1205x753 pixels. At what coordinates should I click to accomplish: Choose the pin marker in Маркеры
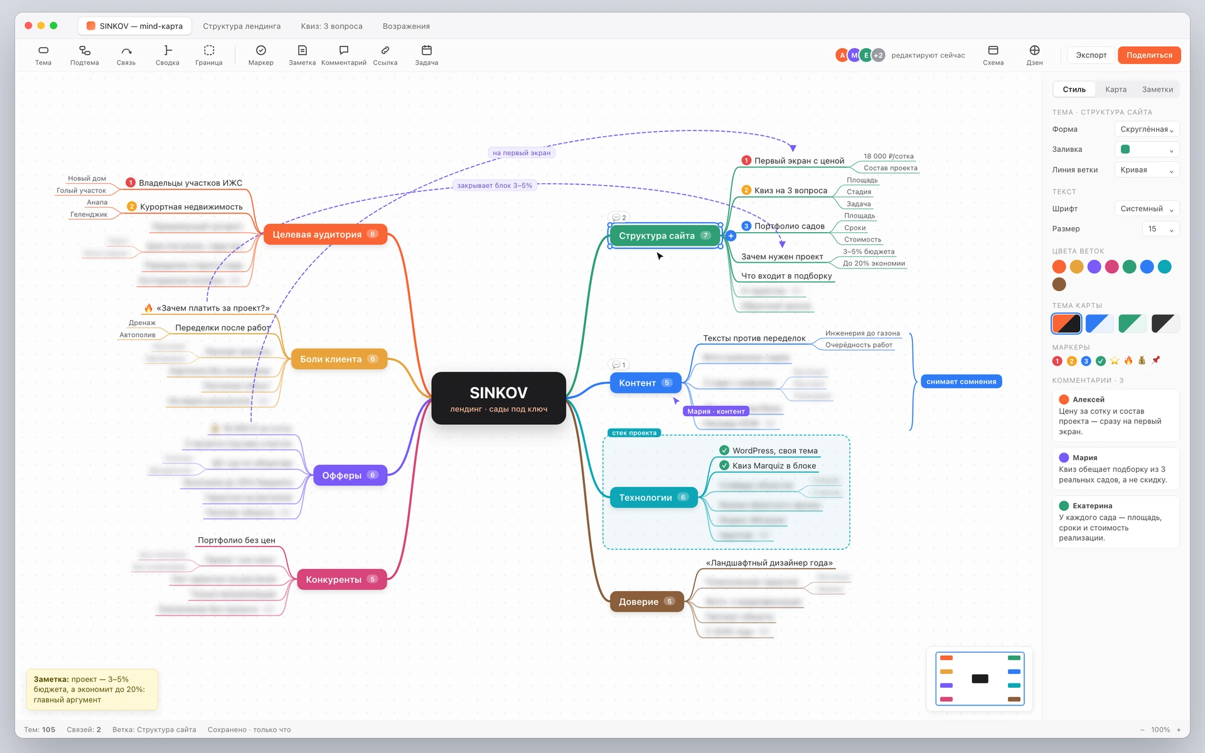pos(1156,360)
